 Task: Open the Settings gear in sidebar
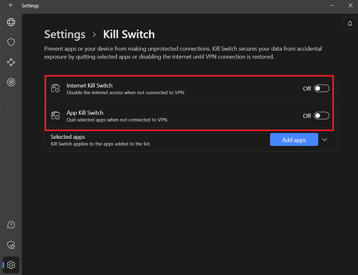click(11, 265)
